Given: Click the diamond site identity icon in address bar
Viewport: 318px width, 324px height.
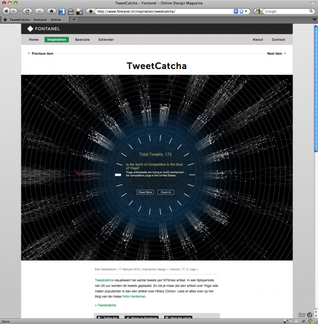Looking at the screenshot, I should [x=91, y=12].
